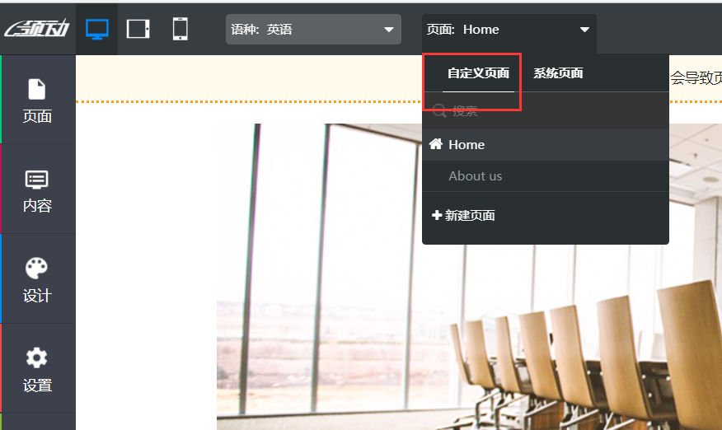
Task: Click the language dropdown arrow
Action: [x=389, y=30]
